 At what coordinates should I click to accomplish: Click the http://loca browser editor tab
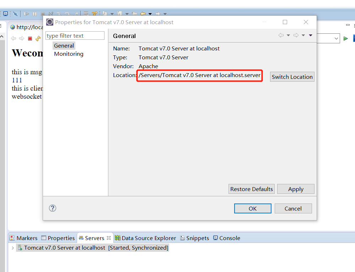click(x=27, y=27)
